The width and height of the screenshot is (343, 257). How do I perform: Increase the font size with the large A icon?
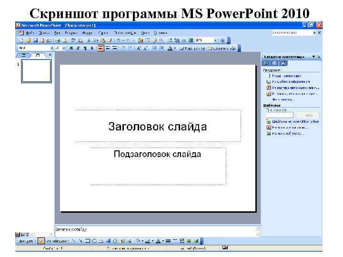139,48
